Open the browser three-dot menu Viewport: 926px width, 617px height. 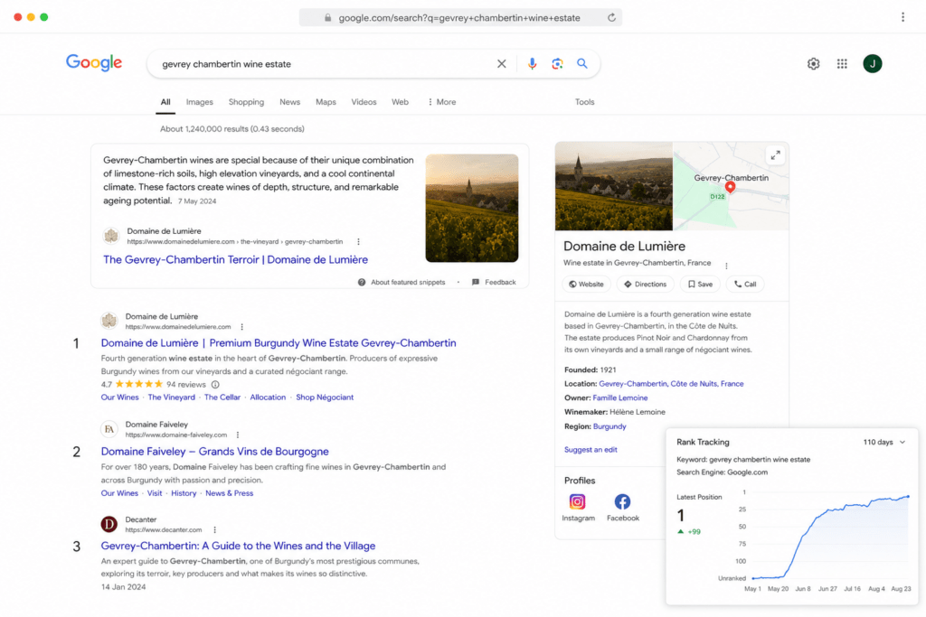click(x=902, y=17)
